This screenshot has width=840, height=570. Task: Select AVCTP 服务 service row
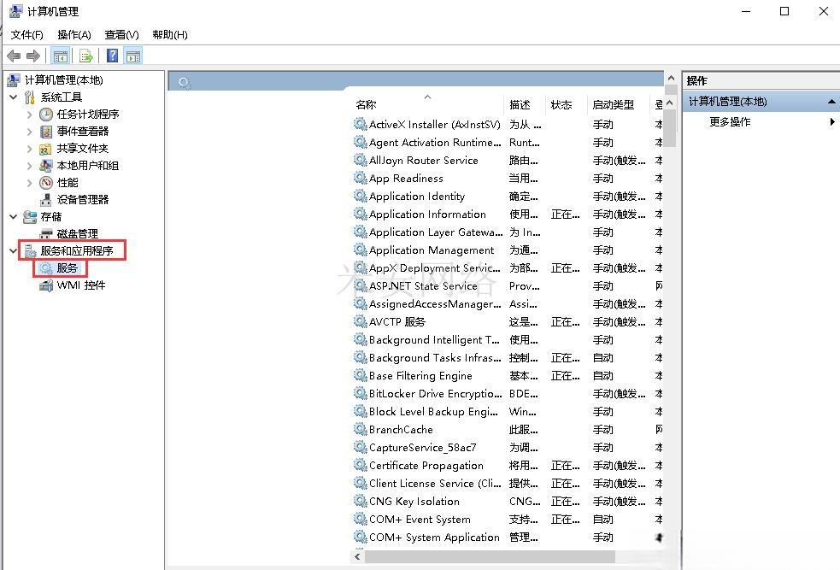508,322
